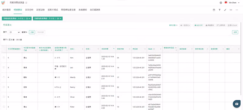The width and height of the screenshot is (243, 110).
Task: Open the tab between 投影片模式 and 系統通知
Action: [68, 10]
